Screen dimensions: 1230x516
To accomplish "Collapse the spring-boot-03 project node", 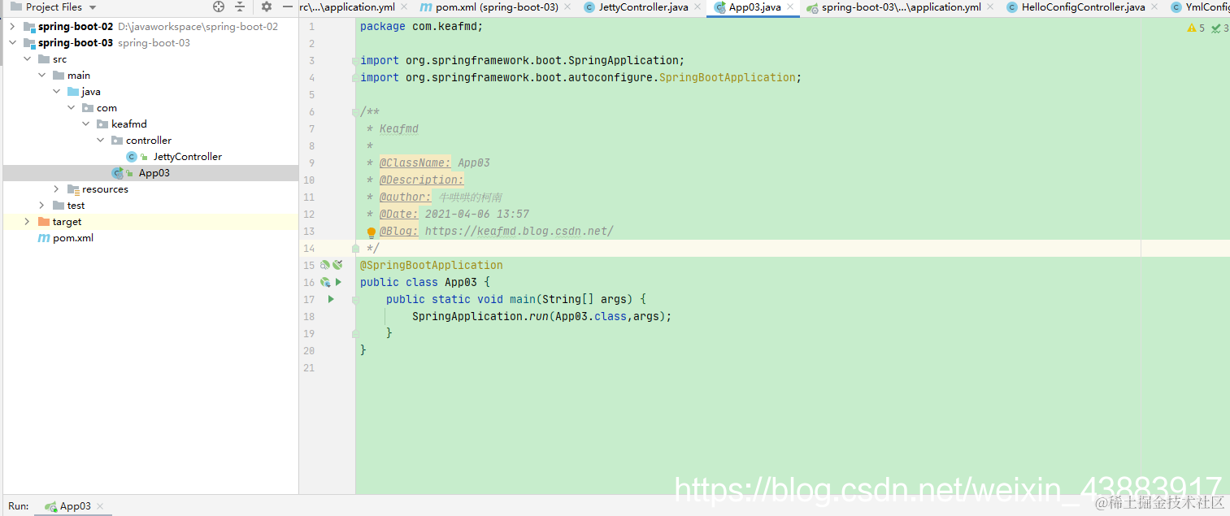I will (12, 43).
